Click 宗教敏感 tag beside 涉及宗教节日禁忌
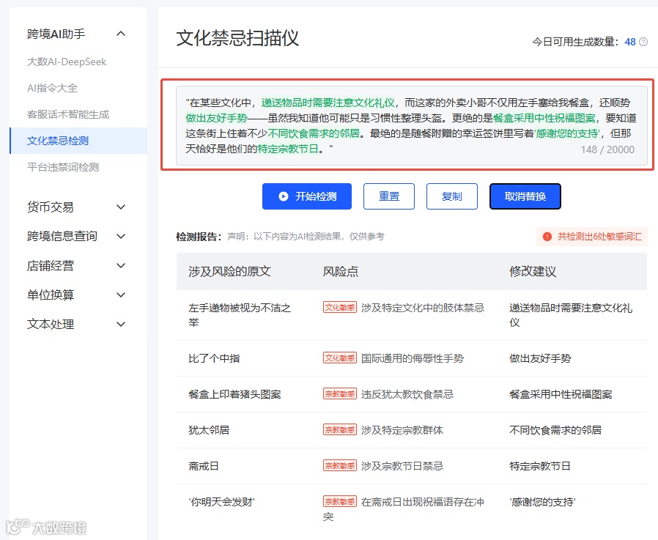658x540 pixels. point(340,466)
